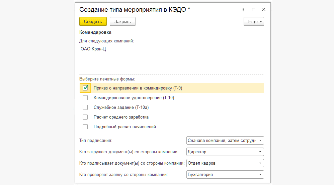Screen dimensions: 334x185
Task: Click the yellow Создать button
Action: click(x=93, y=21)
